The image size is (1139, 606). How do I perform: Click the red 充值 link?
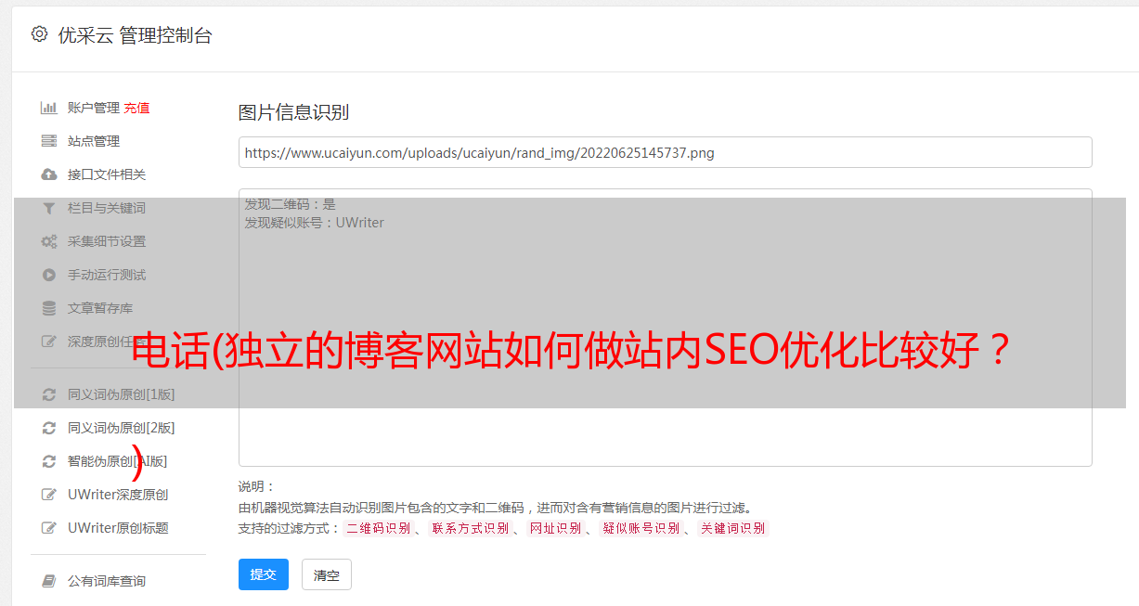tap(136, 108)
